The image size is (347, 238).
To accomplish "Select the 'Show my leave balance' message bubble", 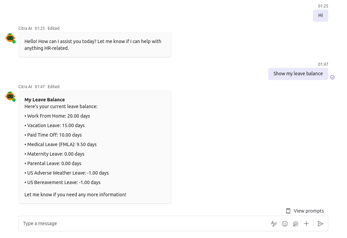I will [x=298, y=74].
